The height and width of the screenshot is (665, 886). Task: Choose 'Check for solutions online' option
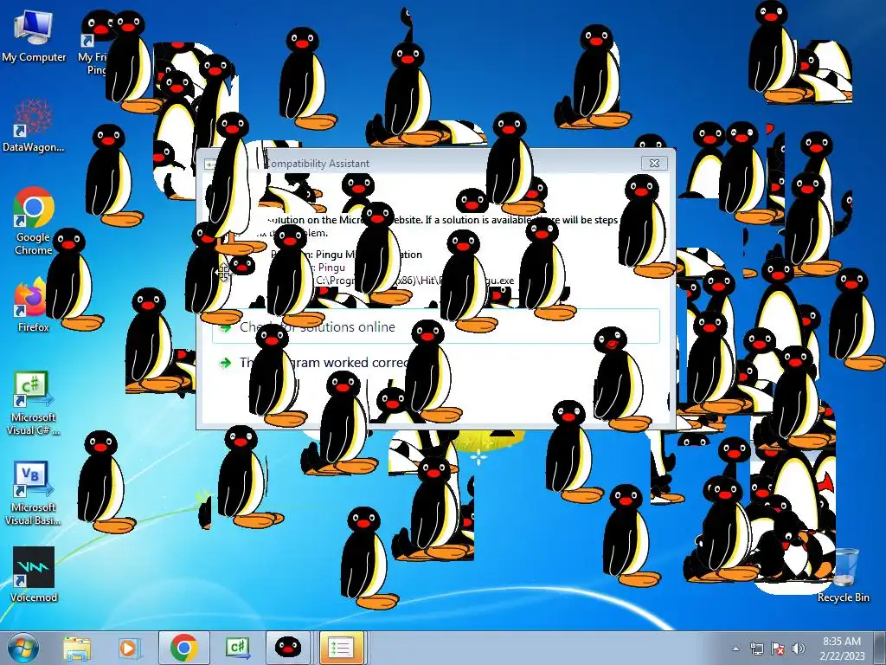click(436, 326)
